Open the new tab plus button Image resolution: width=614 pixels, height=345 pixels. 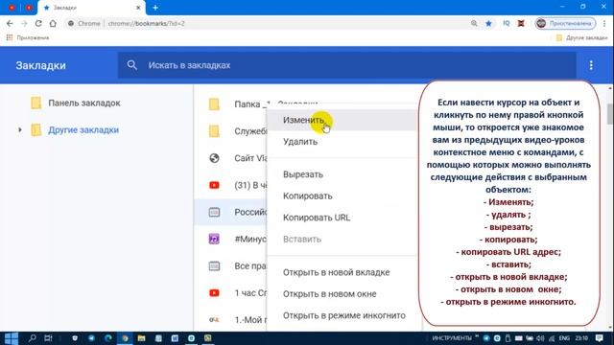155,8
